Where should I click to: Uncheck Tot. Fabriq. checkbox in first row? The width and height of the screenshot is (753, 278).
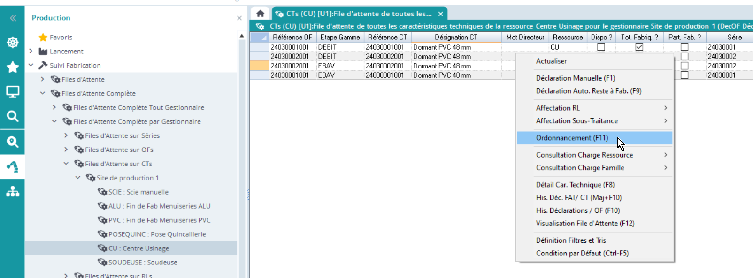639,47
